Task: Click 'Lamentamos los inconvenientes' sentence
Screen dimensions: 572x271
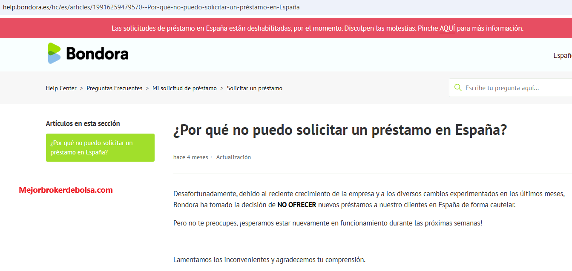Action: pos(269,260)
